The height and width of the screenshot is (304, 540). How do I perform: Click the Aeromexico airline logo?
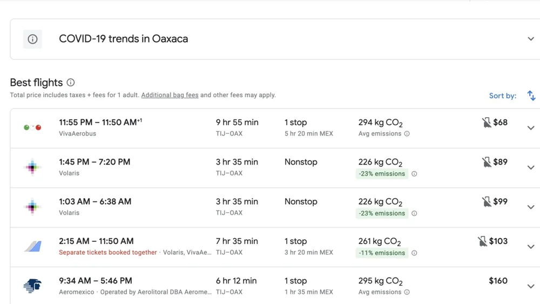pos(32,286)
